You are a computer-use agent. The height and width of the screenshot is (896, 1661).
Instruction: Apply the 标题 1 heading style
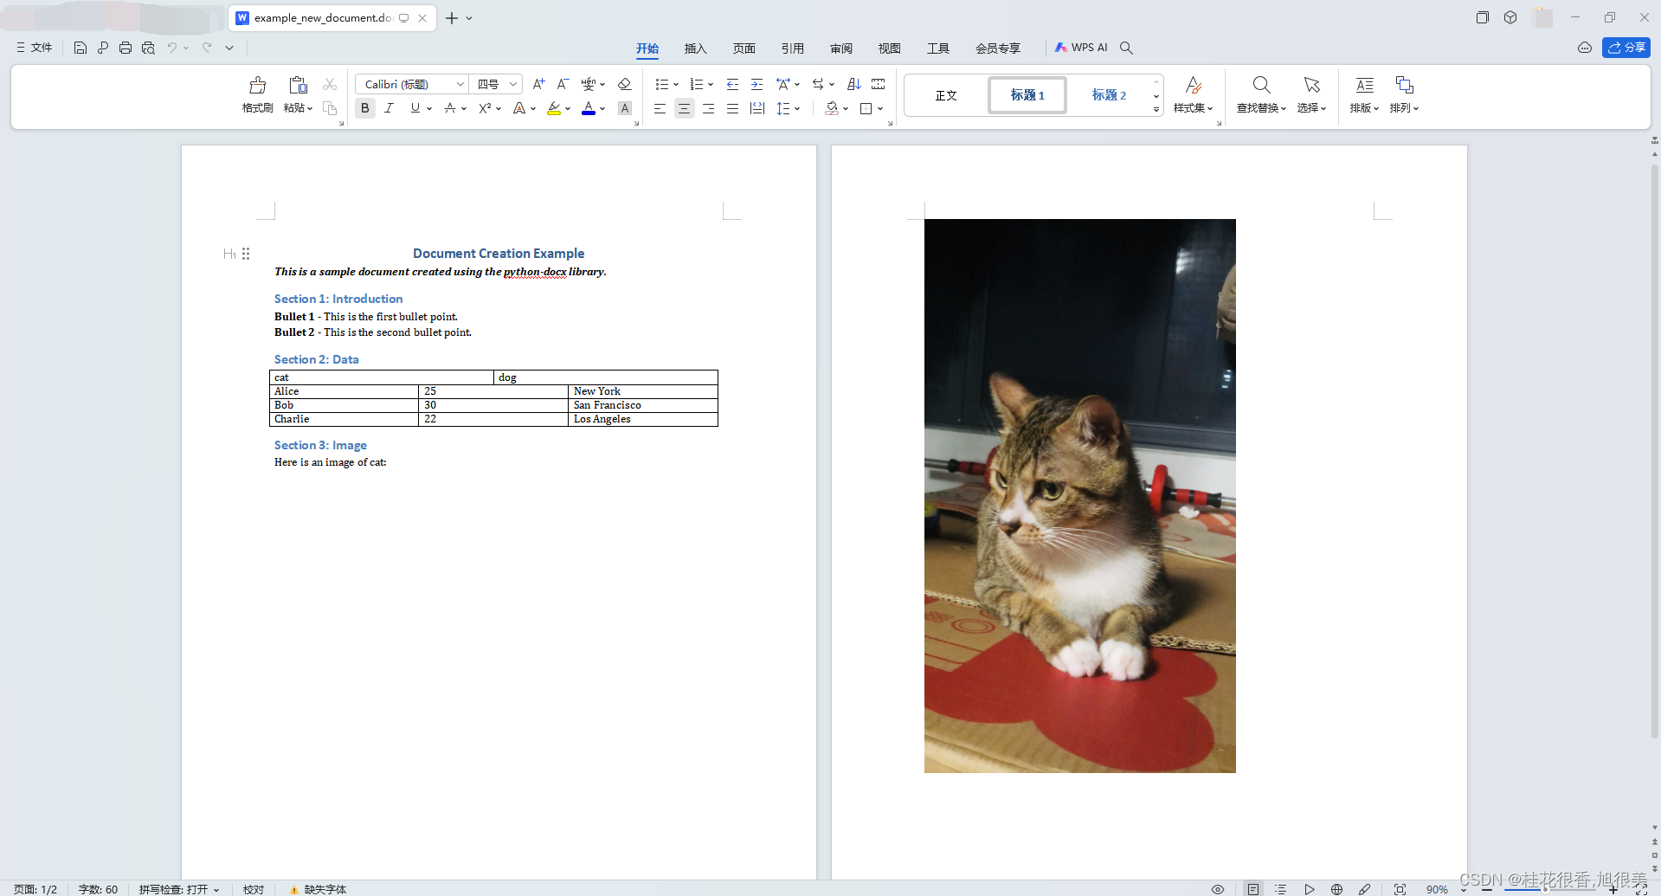pyautogui.click(x=1027, y=95)
